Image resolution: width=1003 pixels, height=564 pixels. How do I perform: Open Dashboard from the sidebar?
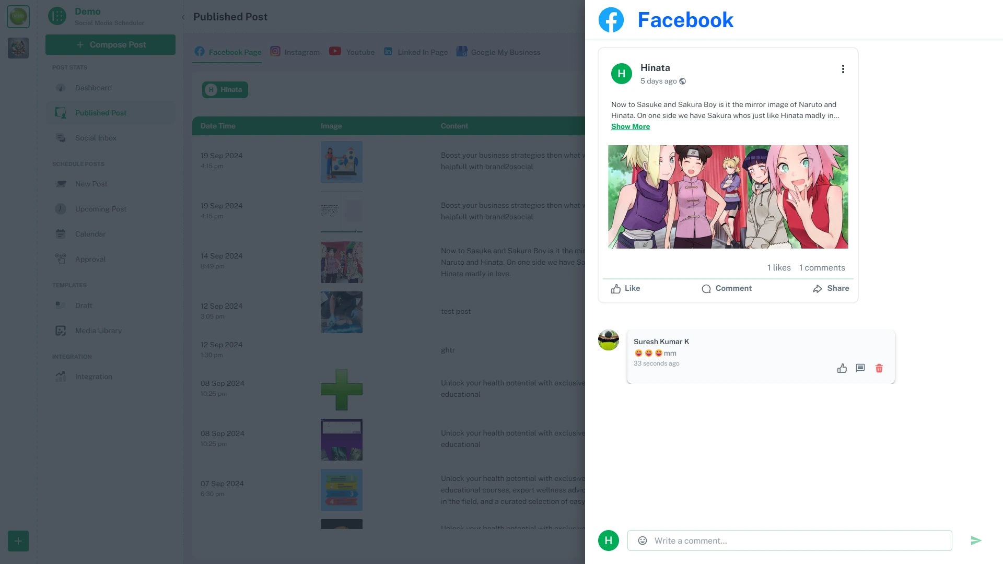pos(110,88)
